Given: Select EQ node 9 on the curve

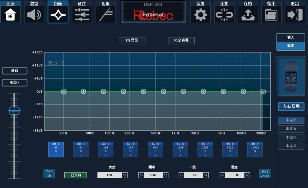Looking at the screenshot, I should 243,91.
